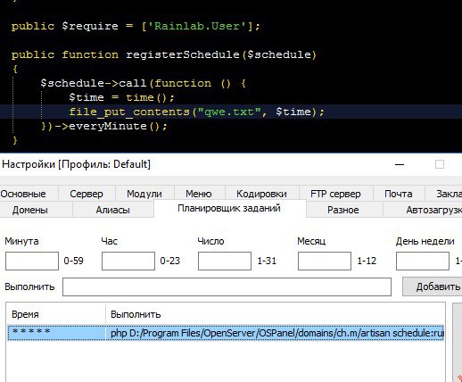Click the $time = time(); line in editor
This screenshot has height=382, width=462.
[x=121, y=97]
